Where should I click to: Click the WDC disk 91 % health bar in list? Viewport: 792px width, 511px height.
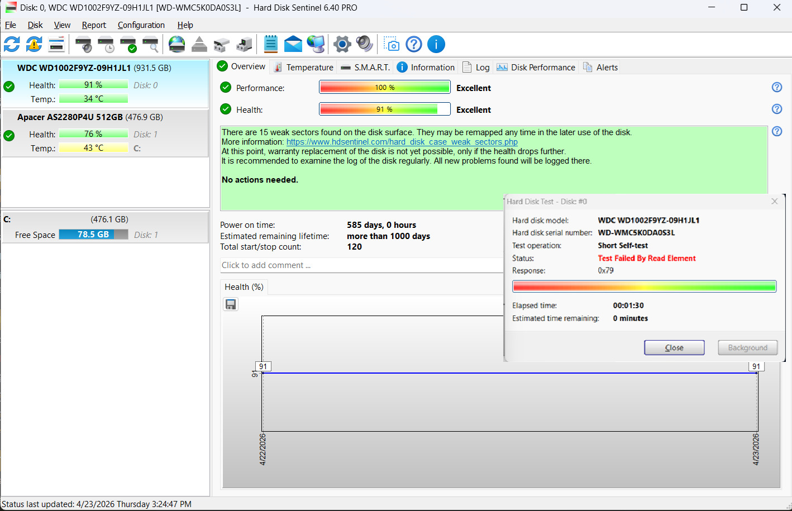93,85
